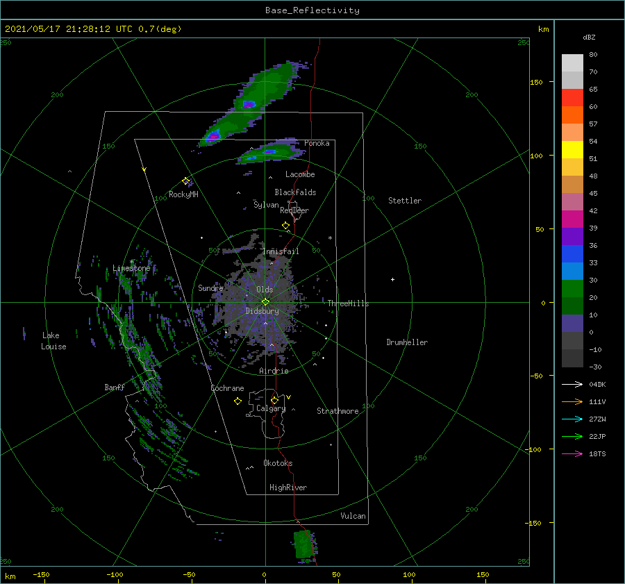Click the white 04DK arrow in legend
The image size is (625, 584).
tap(572, 384)
